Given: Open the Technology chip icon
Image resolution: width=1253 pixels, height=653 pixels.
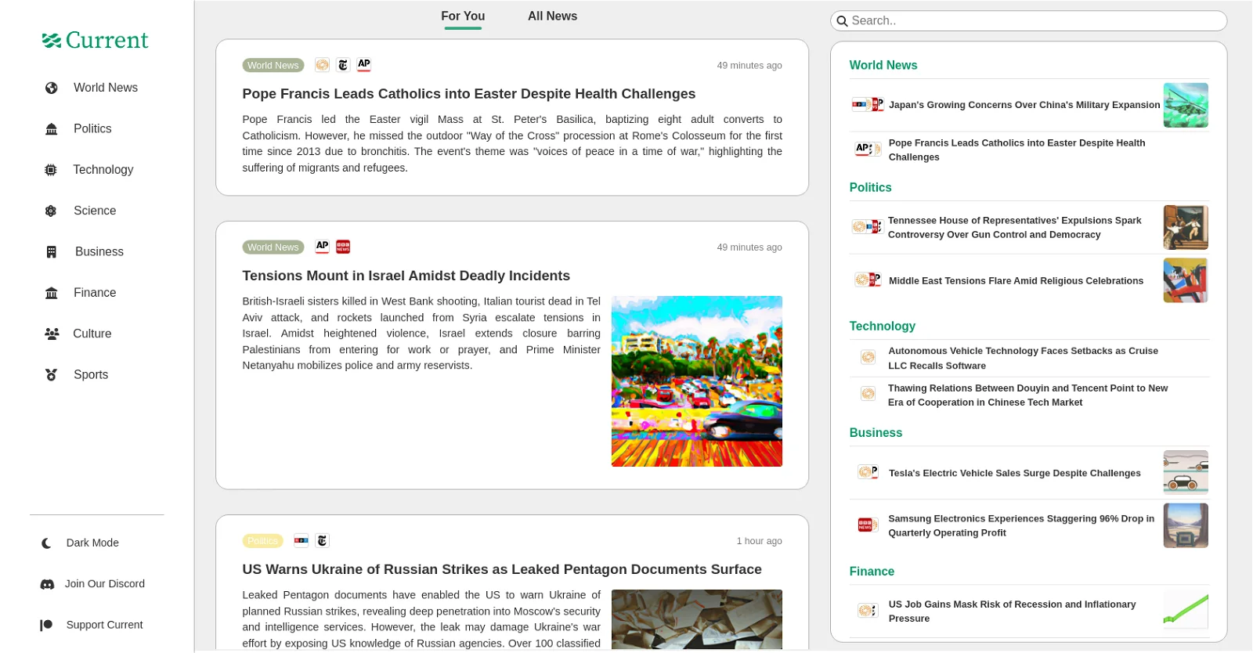Looking at the screenshot, I should 51,170.
